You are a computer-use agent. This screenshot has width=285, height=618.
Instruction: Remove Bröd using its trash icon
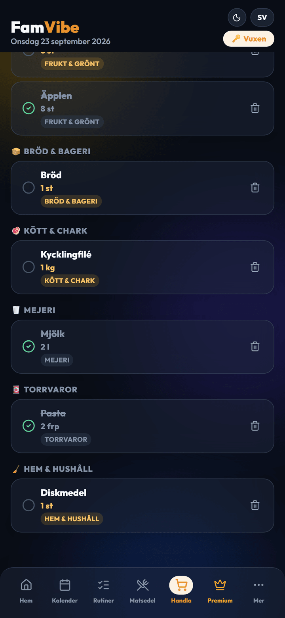point(255,188)
